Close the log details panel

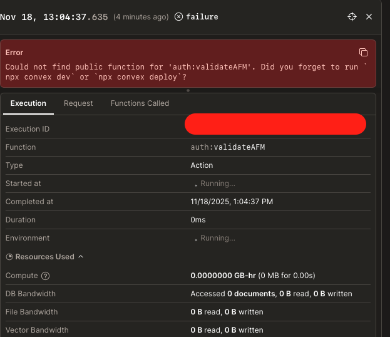(369, 17)
